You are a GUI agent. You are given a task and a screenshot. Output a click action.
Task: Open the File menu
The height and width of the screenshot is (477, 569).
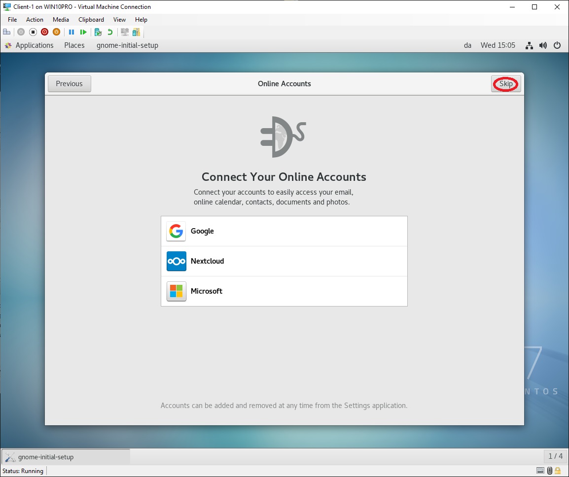pos(12,20)
